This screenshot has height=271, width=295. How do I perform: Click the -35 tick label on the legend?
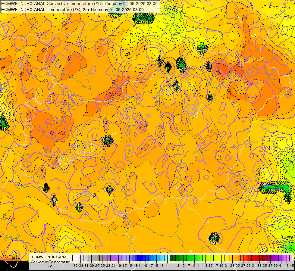(x=75, y=266)
